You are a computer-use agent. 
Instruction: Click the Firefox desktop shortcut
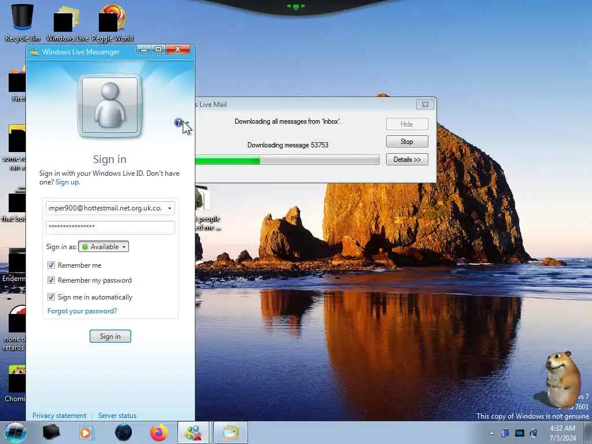[x=17, y=85]
